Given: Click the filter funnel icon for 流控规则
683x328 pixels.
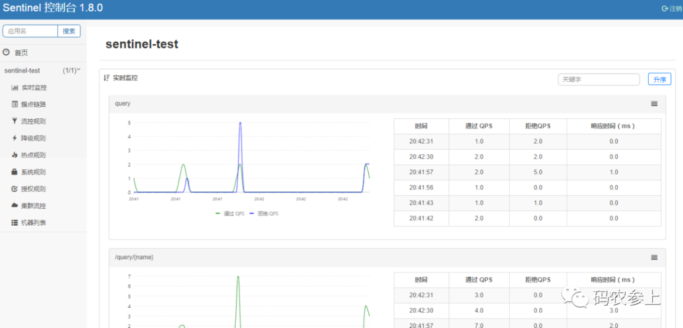Looking at the screenshot, I should click(15, 121).
